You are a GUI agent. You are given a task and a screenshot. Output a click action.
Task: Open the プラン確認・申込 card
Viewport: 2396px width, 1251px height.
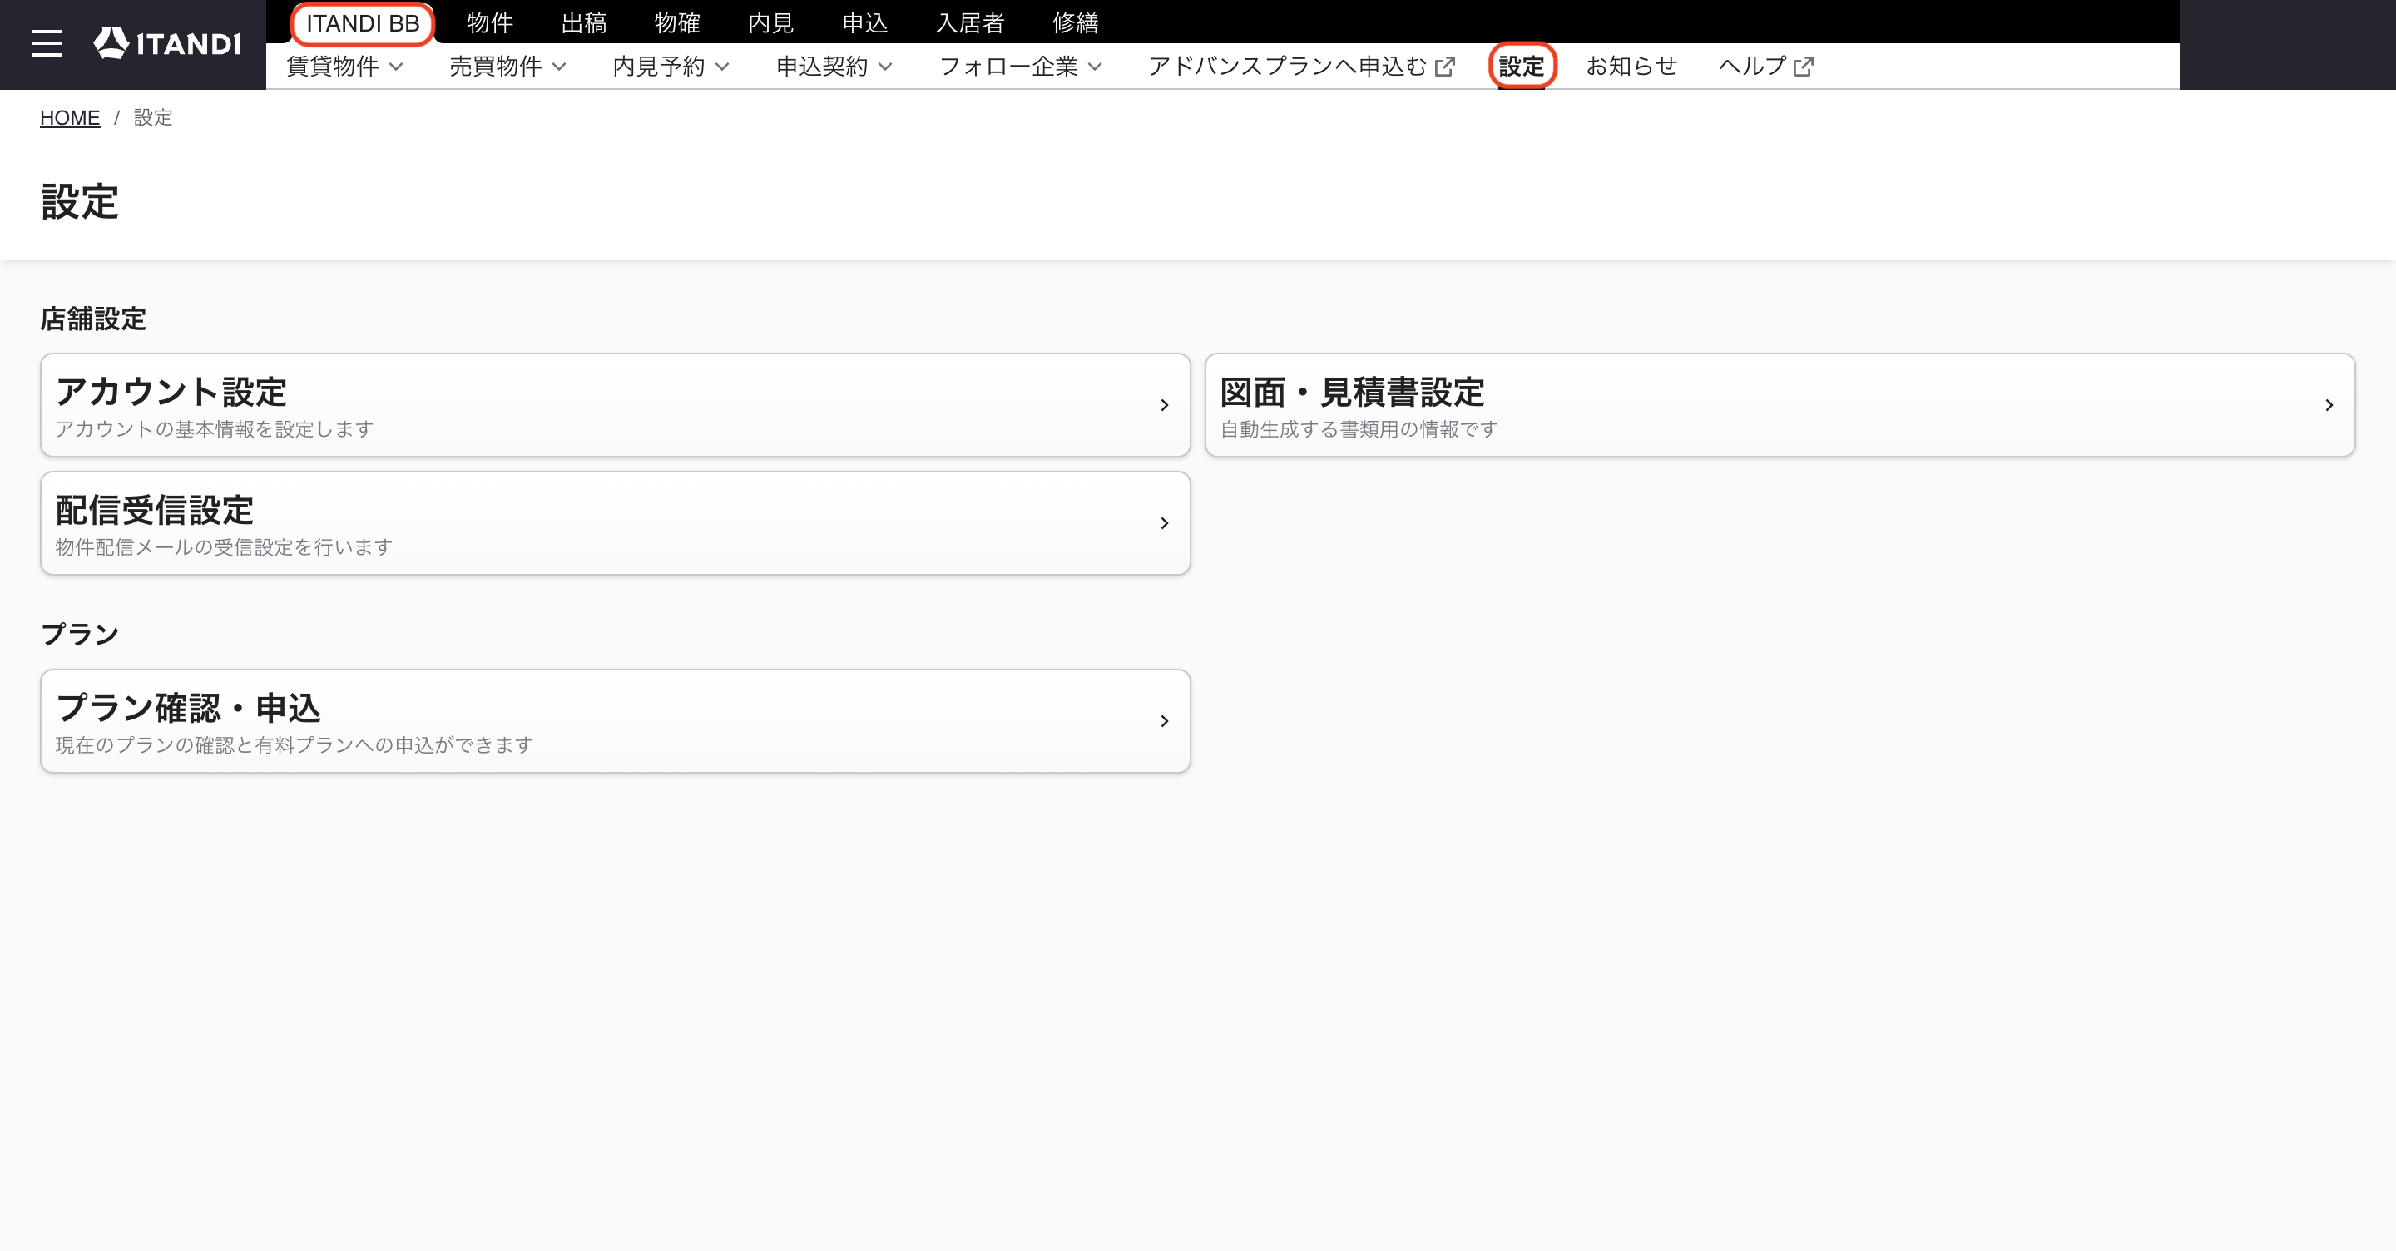[x=615, y=722]
